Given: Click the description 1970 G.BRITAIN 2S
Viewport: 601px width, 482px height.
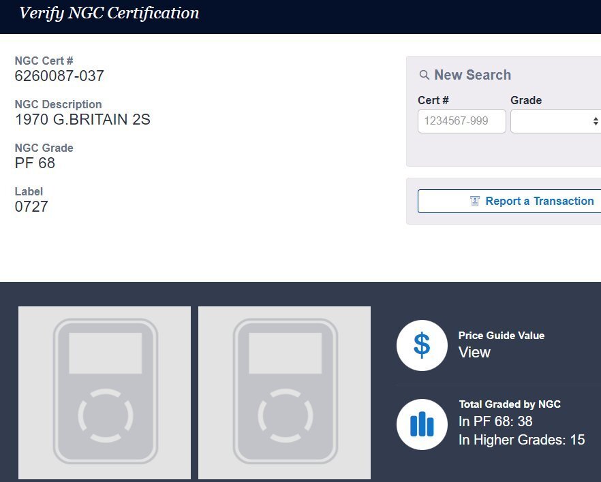Looking at the screenshot, I should tap(82, 120).
